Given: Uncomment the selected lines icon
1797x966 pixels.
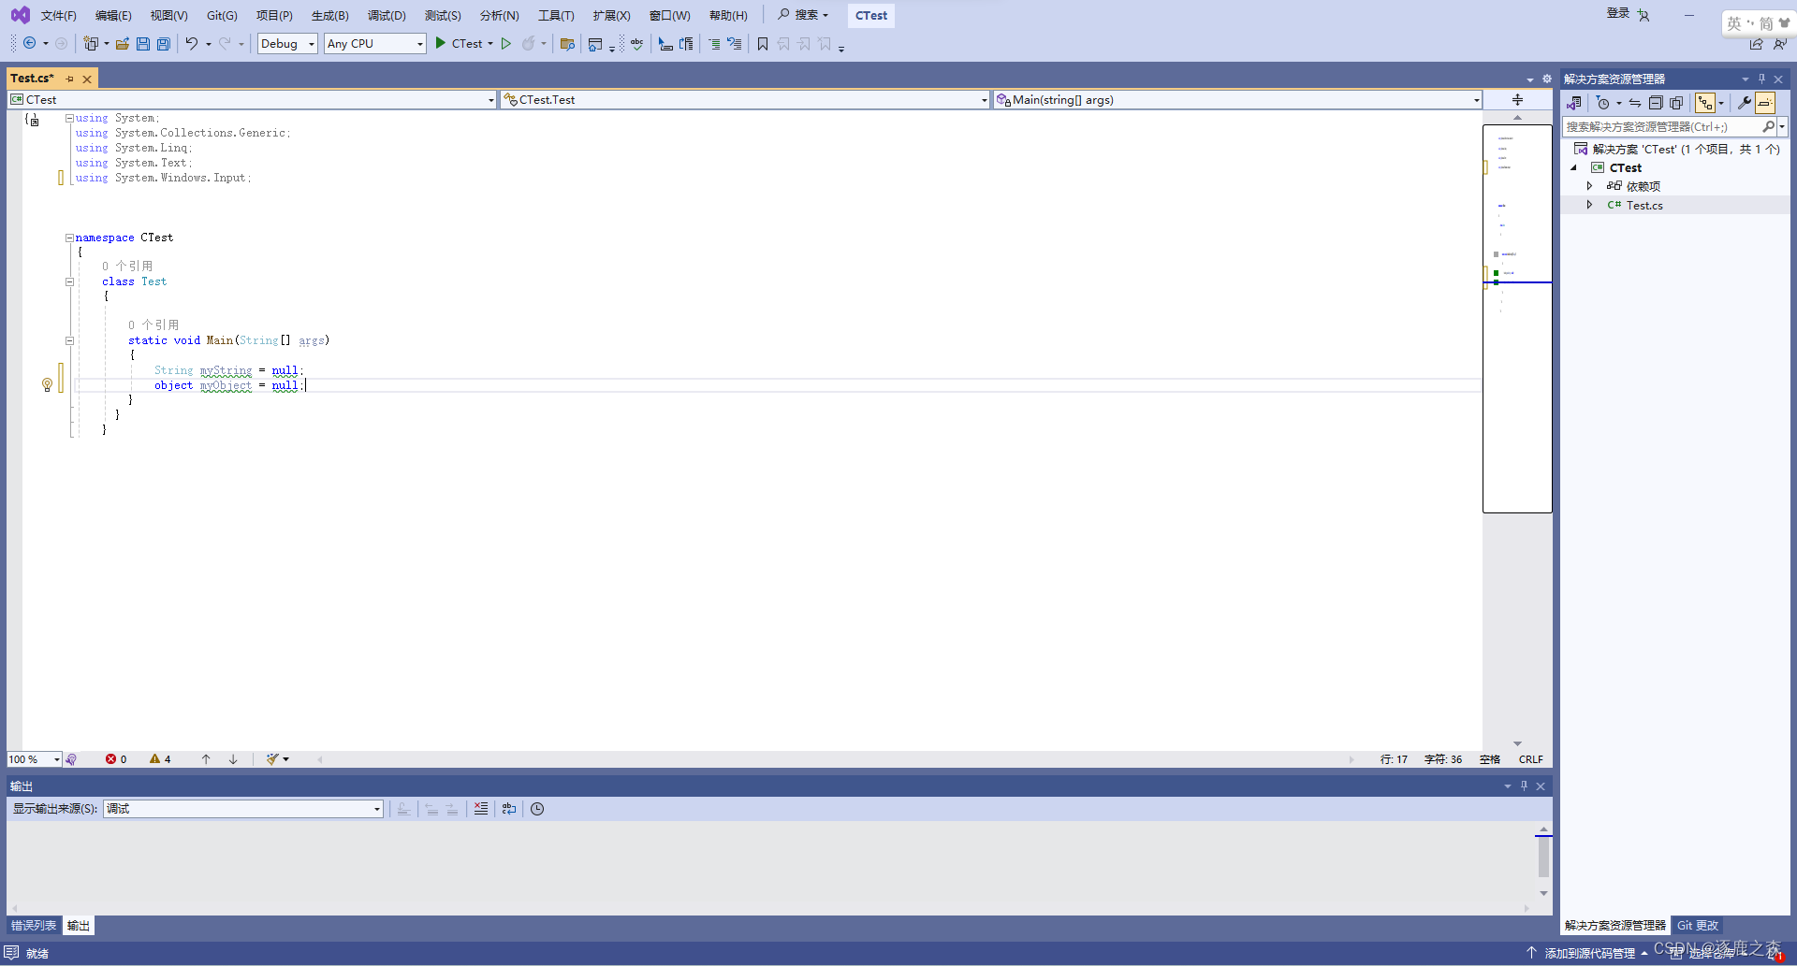Looking at the screenshot, I should click(735, 44).
